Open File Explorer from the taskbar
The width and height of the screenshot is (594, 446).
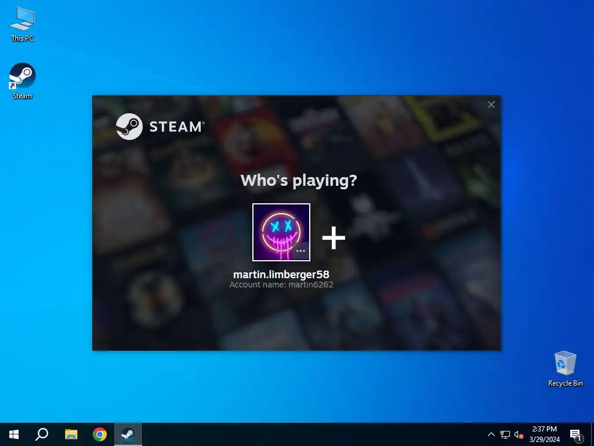tap(71, 434)
